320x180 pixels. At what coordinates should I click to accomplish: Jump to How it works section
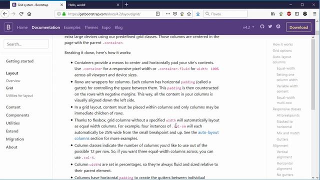pos(282,44)
